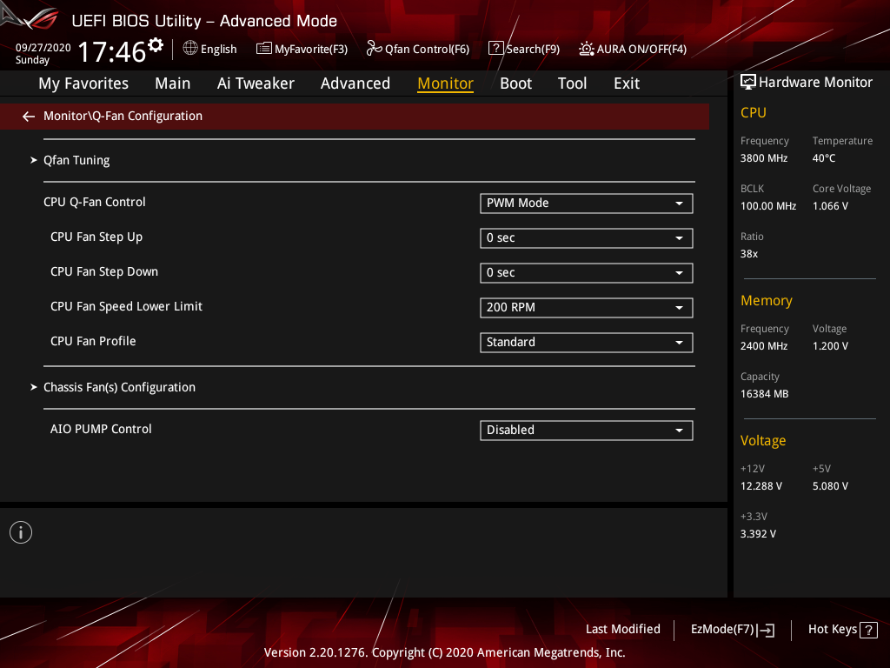Switch to the Main tab
890x668 pixels.
coord(173,83)
